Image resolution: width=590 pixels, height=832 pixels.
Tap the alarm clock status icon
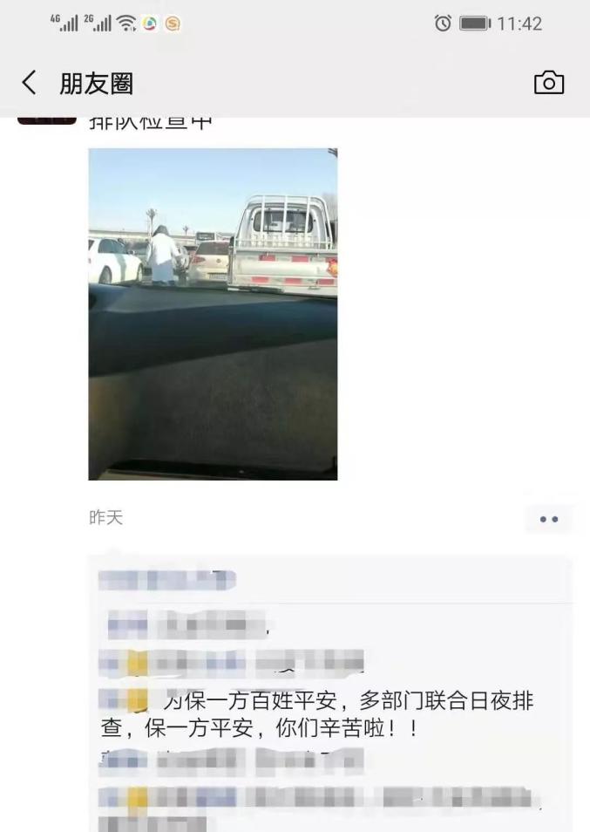click(443, 24)
